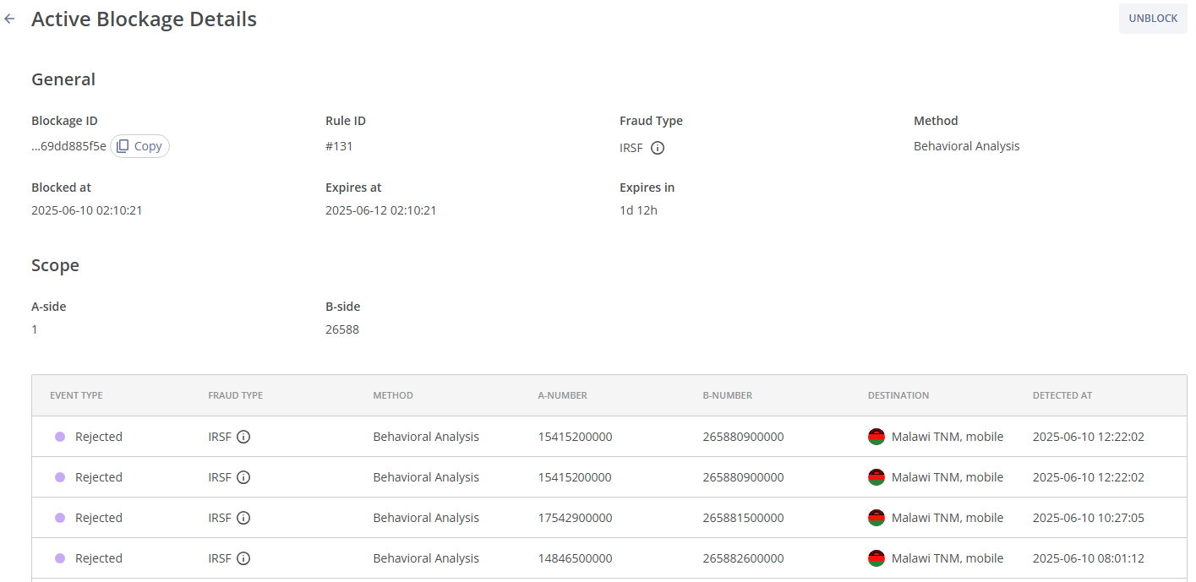Click purple status dot in the 265882600000 row
The height and width of the screenshot is (582, 1196).
60,558
